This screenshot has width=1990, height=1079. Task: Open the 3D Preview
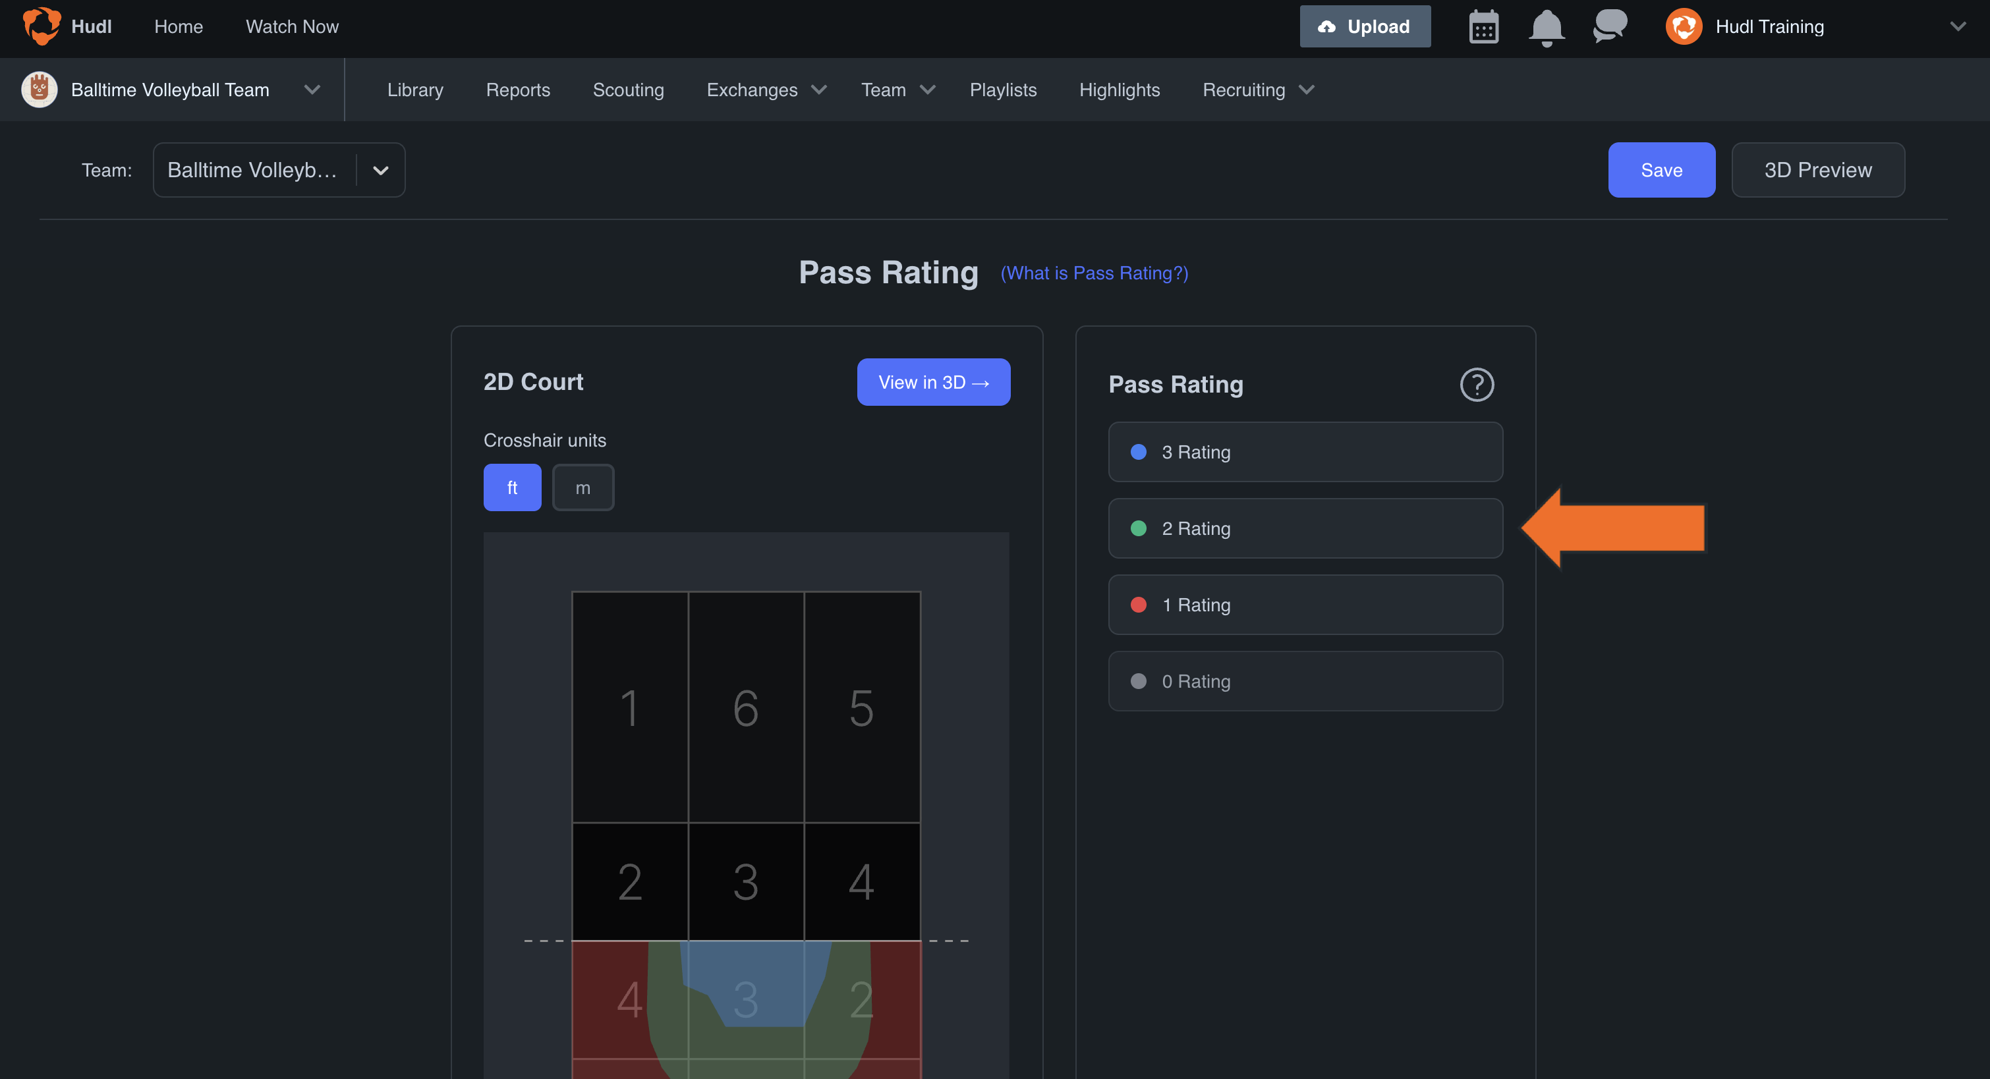[1818, 170]
